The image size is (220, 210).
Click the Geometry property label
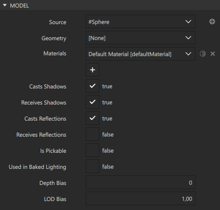[x=54, y=38]
